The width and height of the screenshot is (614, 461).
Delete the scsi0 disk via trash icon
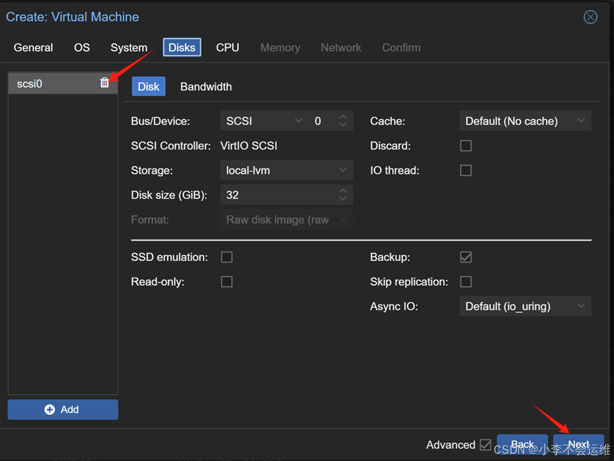(x=104, y=83)
